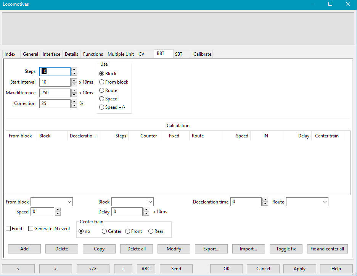Viewport: 357px width, 276px height.
Task: Click the Max.difference input field
Action: pos(55,93)
